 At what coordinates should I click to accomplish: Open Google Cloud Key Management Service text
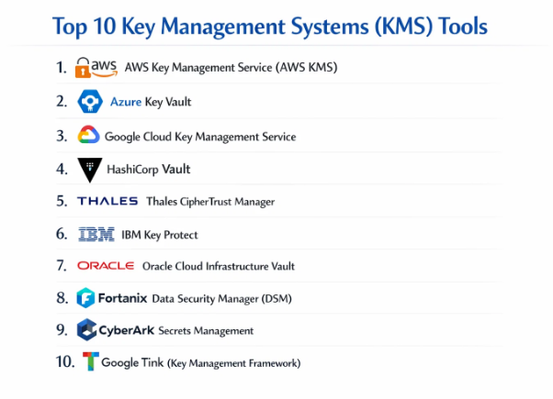point(200,137)
